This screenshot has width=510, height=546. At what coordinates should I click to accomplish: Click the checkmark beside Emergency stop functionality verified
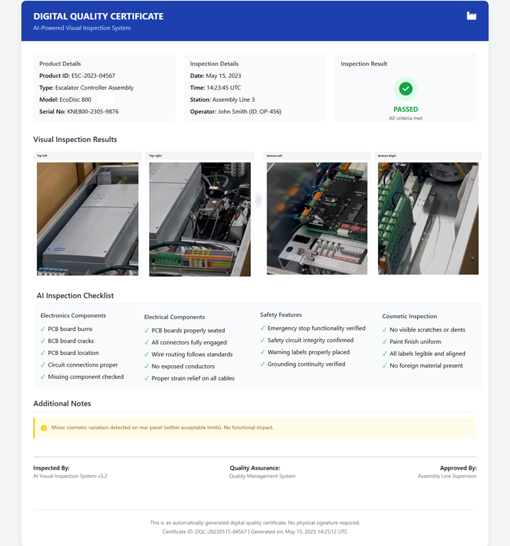(263, 328)
